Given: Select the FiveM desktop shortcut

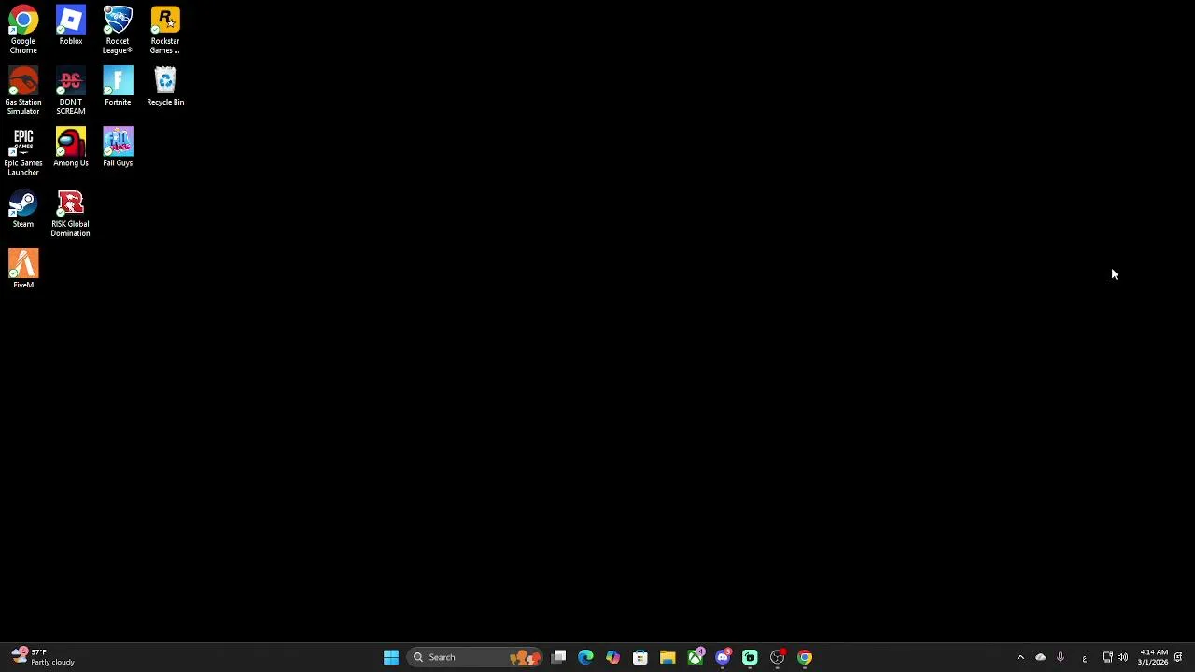Looking at the screenshot, I should [23, 269].
